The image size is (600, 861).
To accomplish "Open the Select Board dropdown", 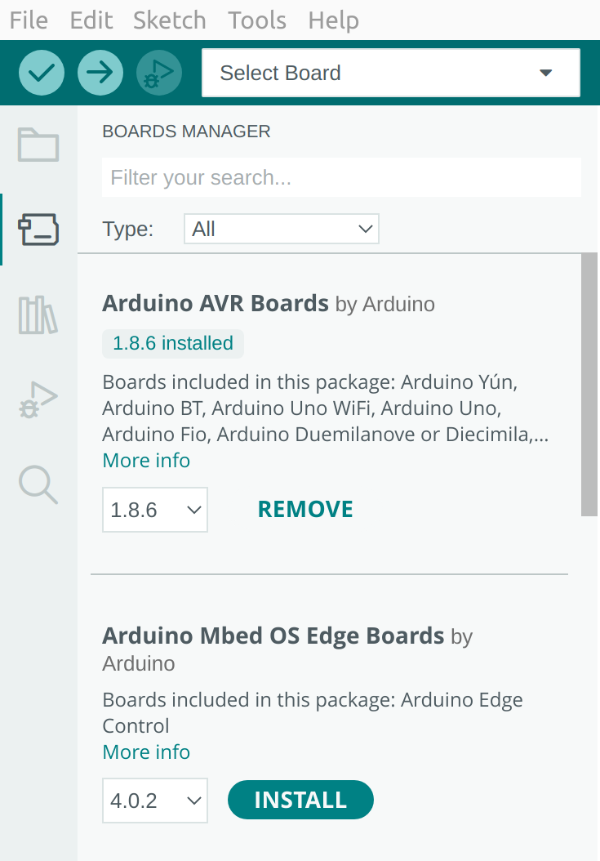I will click(x=391, y=73).
